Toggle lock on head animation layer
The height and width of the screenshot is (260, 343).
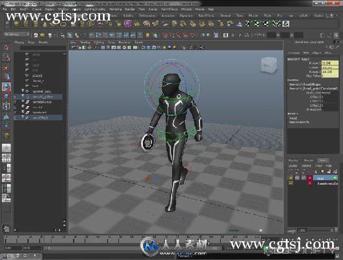point(303,178)
